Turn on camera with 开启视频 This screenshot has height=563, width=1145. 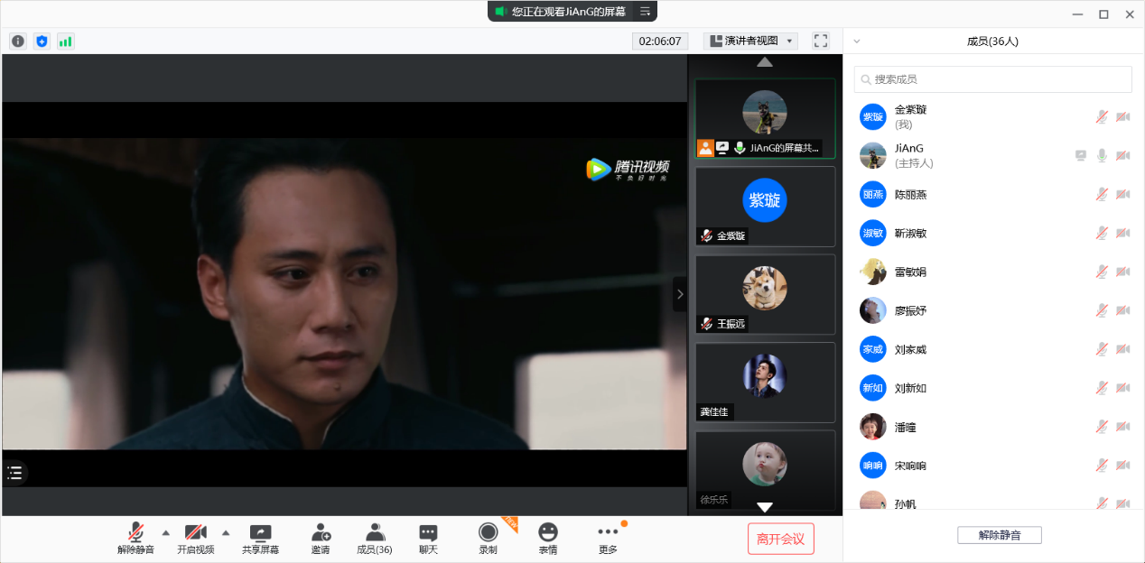196,539
